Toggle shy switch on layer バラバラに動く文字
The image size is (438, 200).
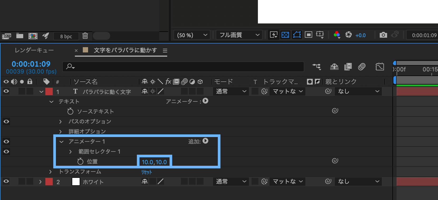(x=145, y=91)
